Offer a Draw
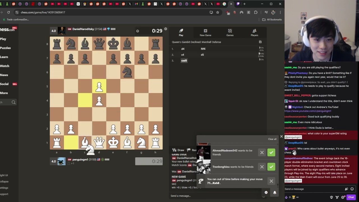The width and height of the screenshot is (359, 202). 178,150
